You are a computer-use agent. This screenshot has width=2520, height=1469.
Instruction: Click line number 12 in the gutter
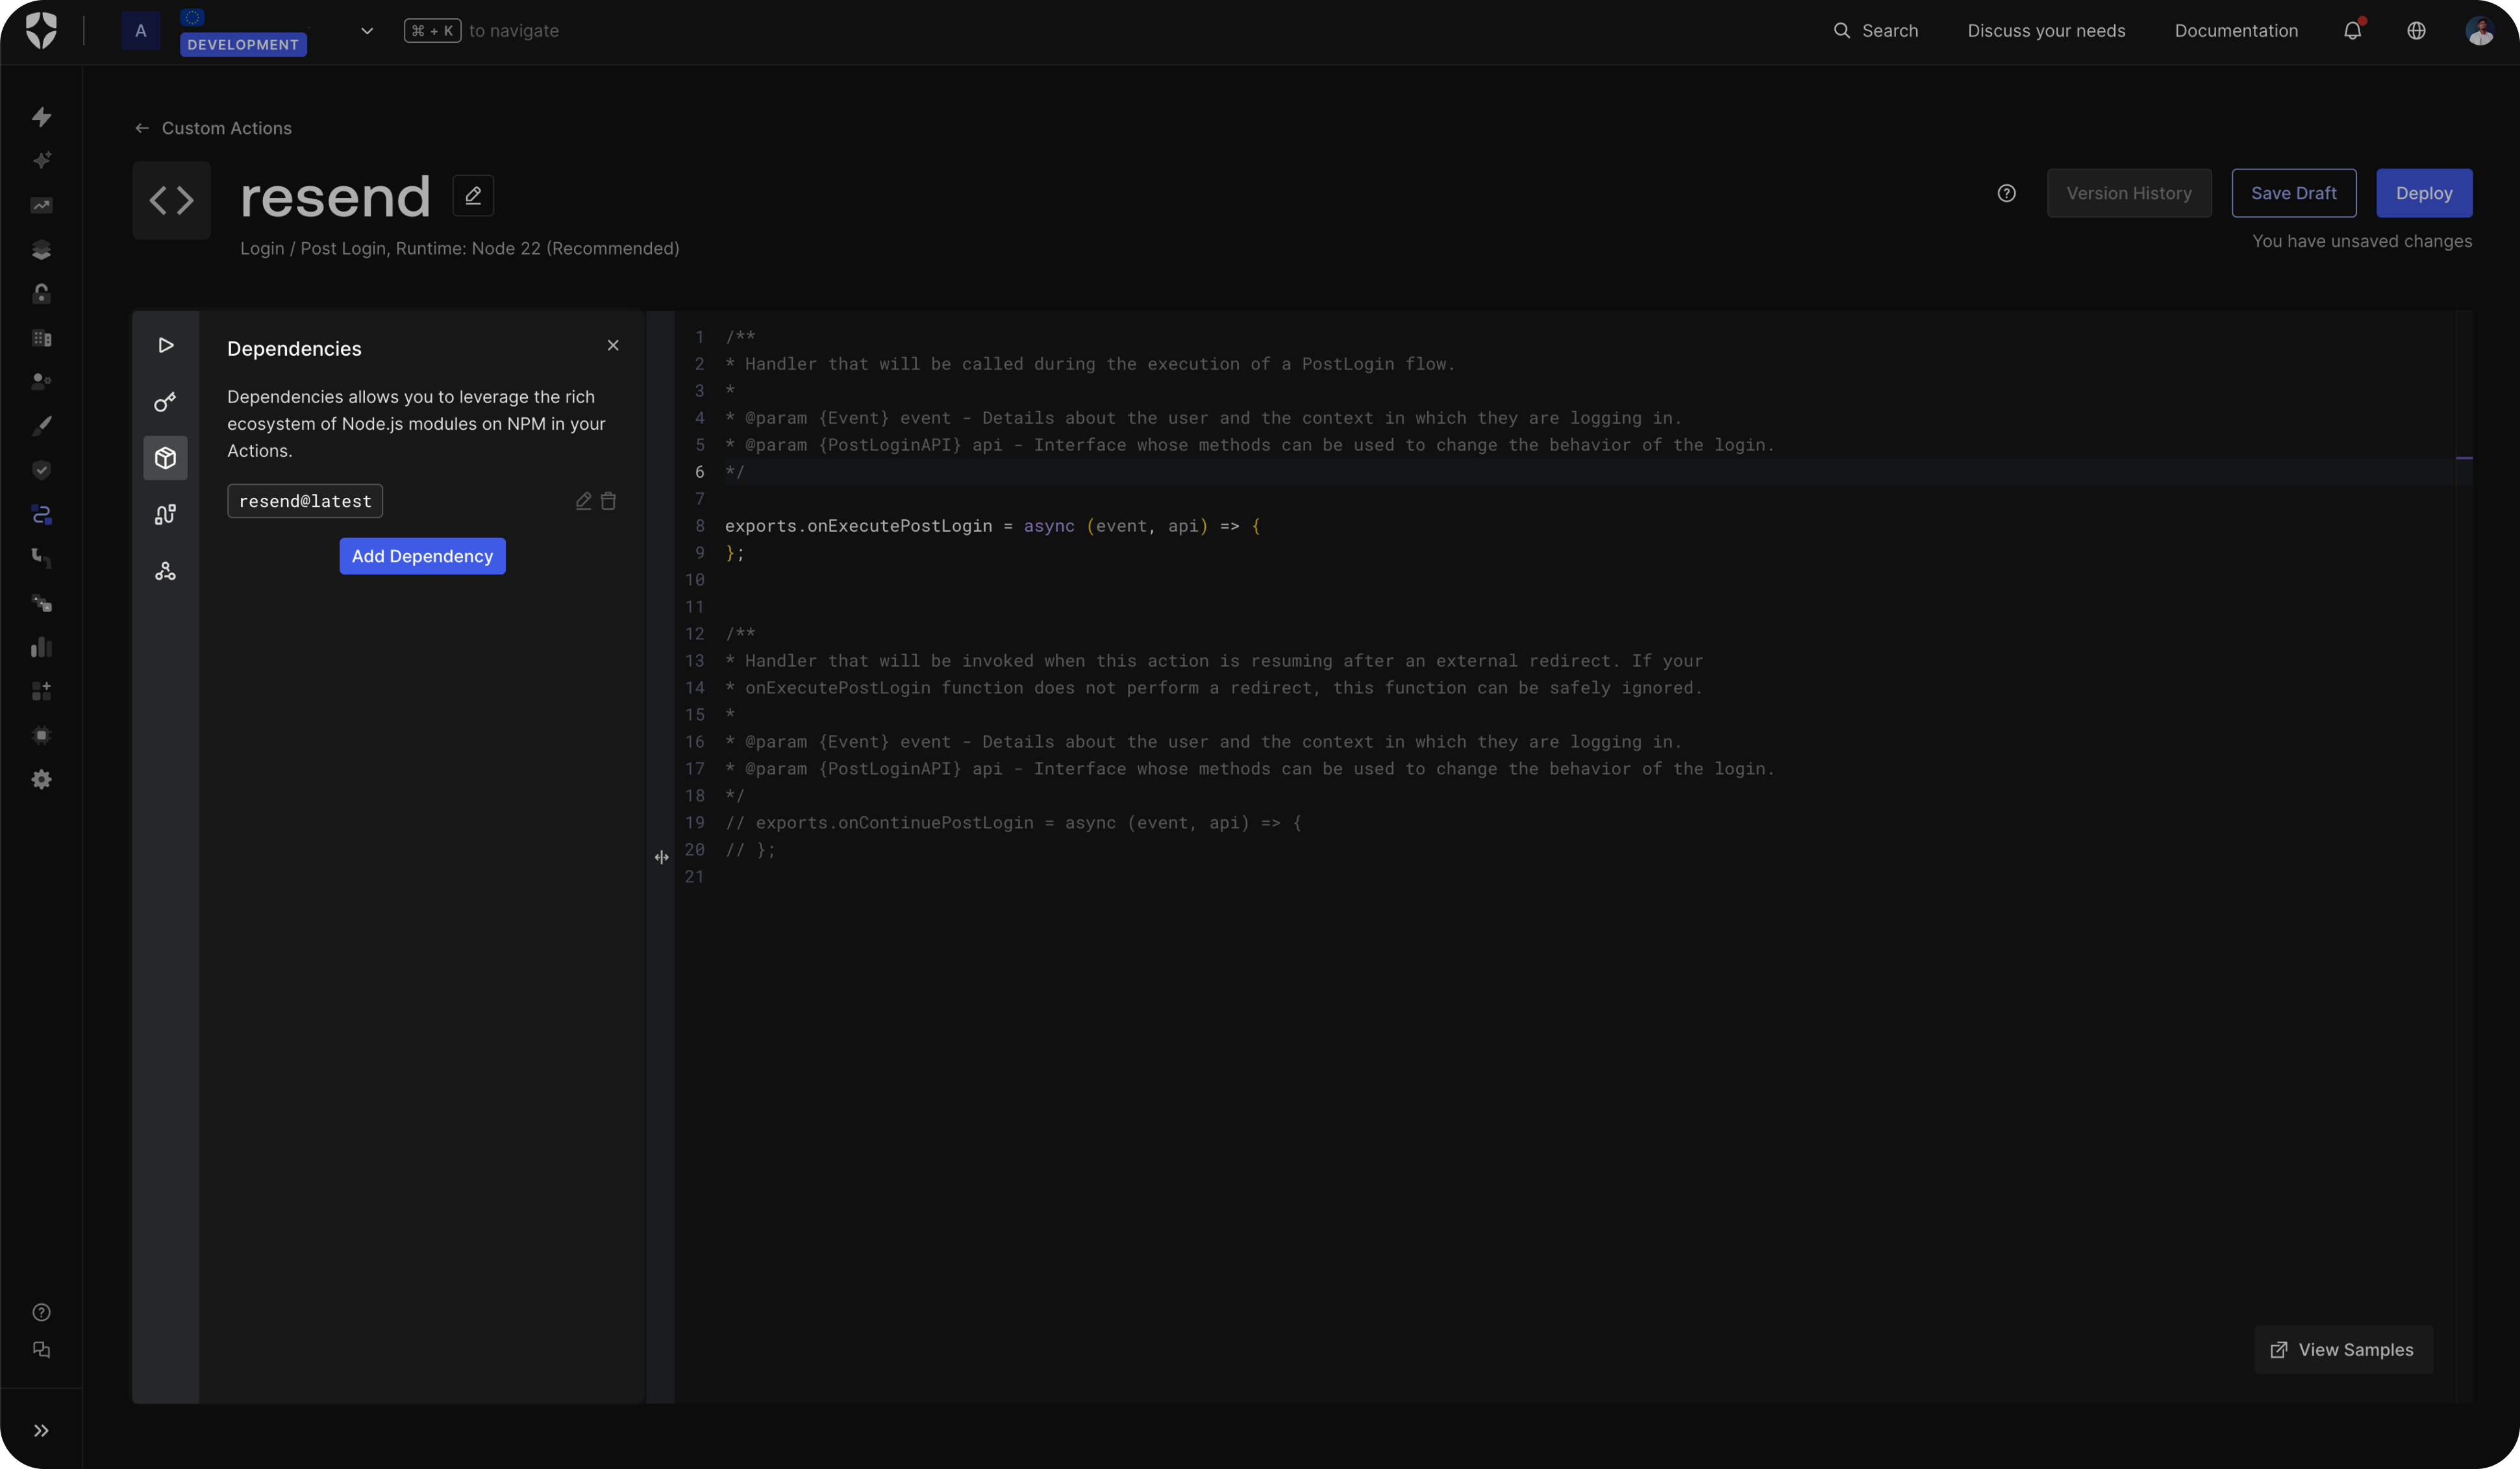click(x=694, y=634)
